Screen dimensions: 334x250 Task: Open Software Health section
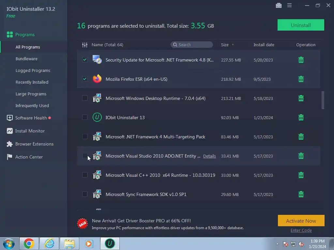coord(29,118)
